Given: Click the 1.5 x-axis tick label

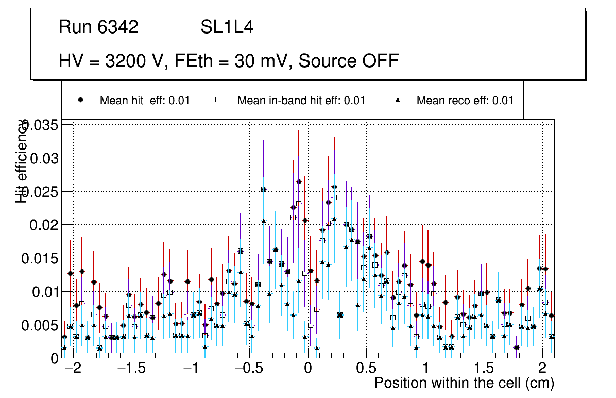Looking at the screenshot, I should [x=483, y=369].
